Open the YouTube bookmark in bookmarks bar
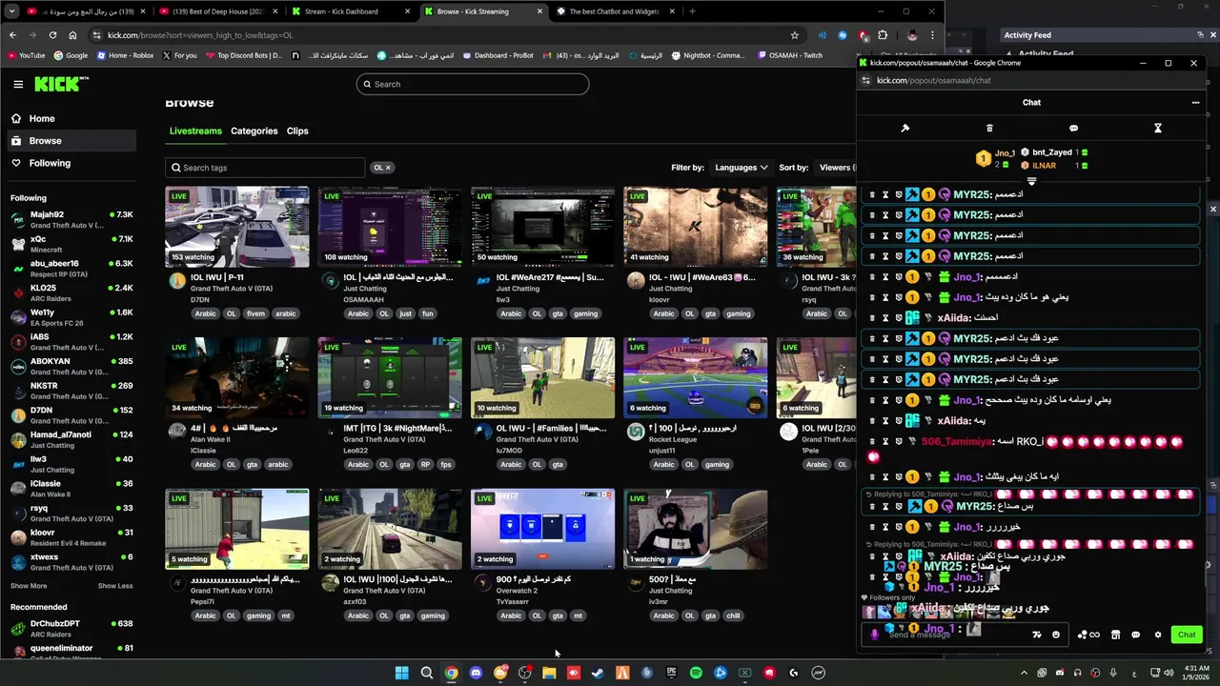Screen dimensions: 1220x686 click(26, 55)
